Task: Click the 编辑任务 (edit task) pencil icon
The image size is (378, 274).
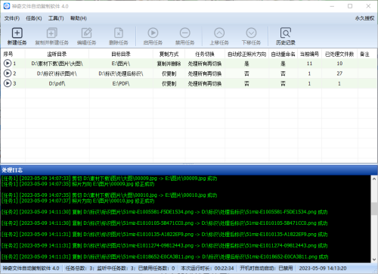Action: (86, 33)
